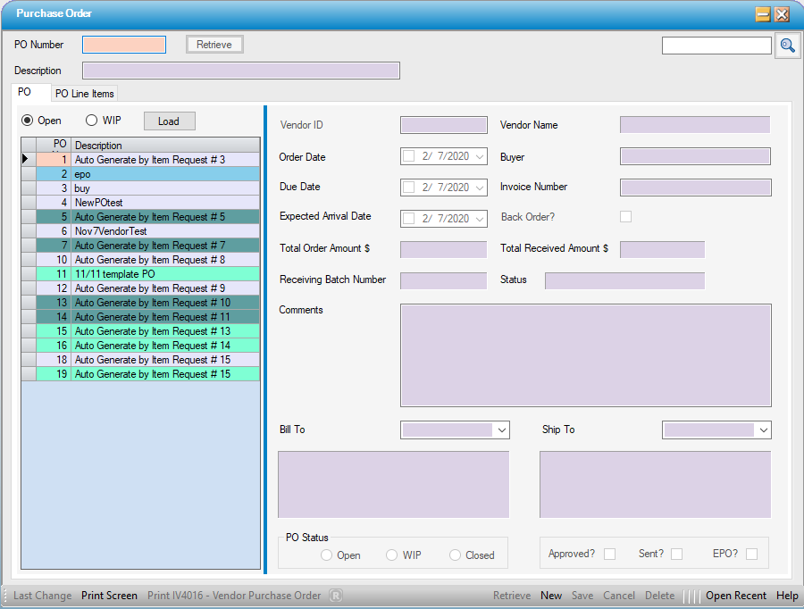The height and width of the screenshot is (609, 804).
Task: Enable the Back Order? checkbox
Action: tap(625, 216)
